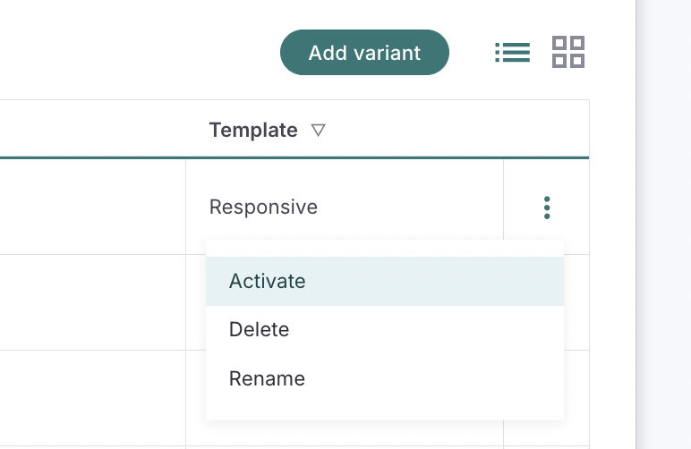Sort by the Template column header

click(253, 131)
